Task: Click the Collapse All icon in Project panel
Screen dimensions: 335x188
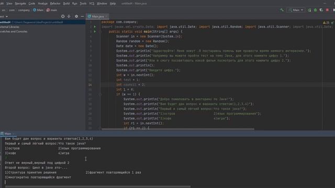Action: pyautogui.click(x=69, y=16)
